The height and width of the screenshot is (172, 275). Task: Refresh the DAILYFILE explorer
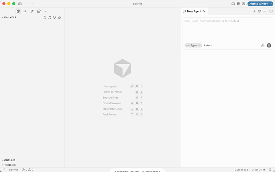click(x=55, y=18)
